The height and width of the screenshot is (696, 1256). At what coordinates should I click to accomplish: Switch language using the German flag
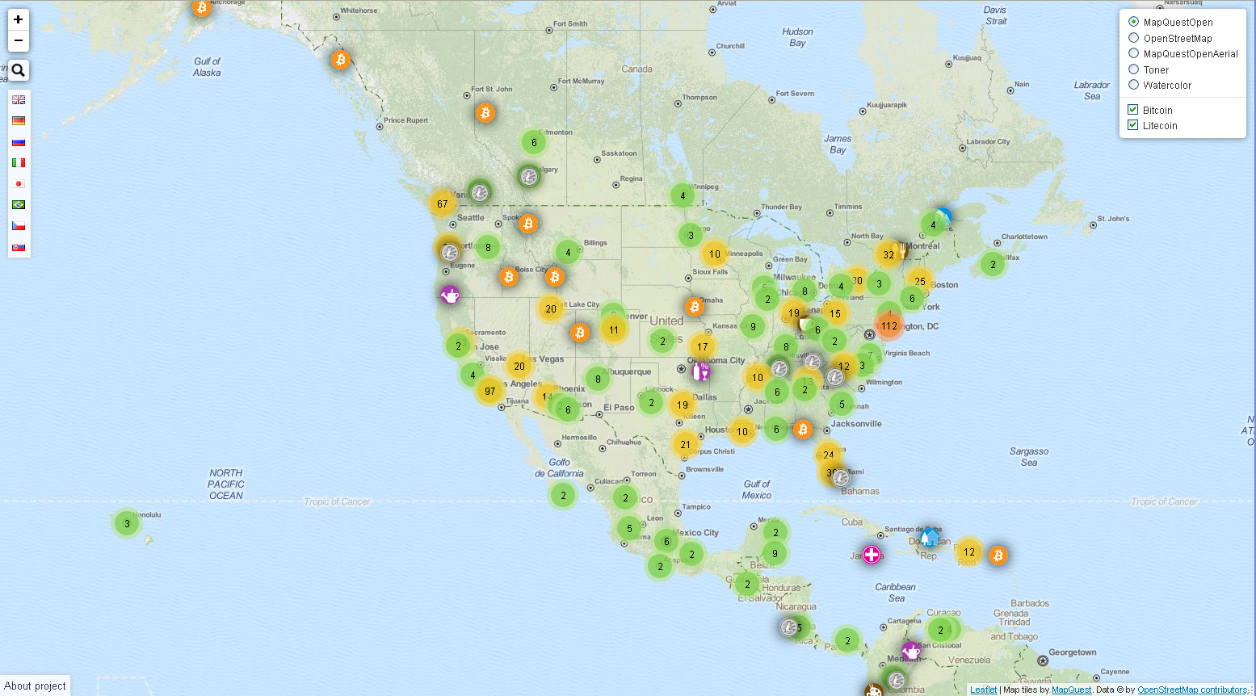(19, 121)
